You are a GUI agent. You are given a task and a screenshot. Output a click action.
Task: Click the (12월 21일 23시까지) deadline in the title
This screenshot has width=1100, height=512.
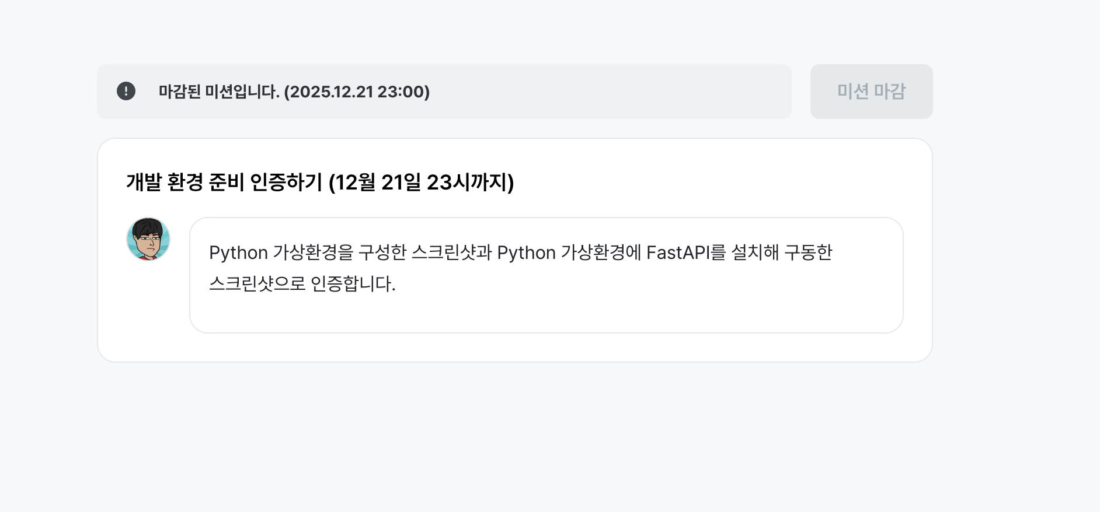point(421,182)
